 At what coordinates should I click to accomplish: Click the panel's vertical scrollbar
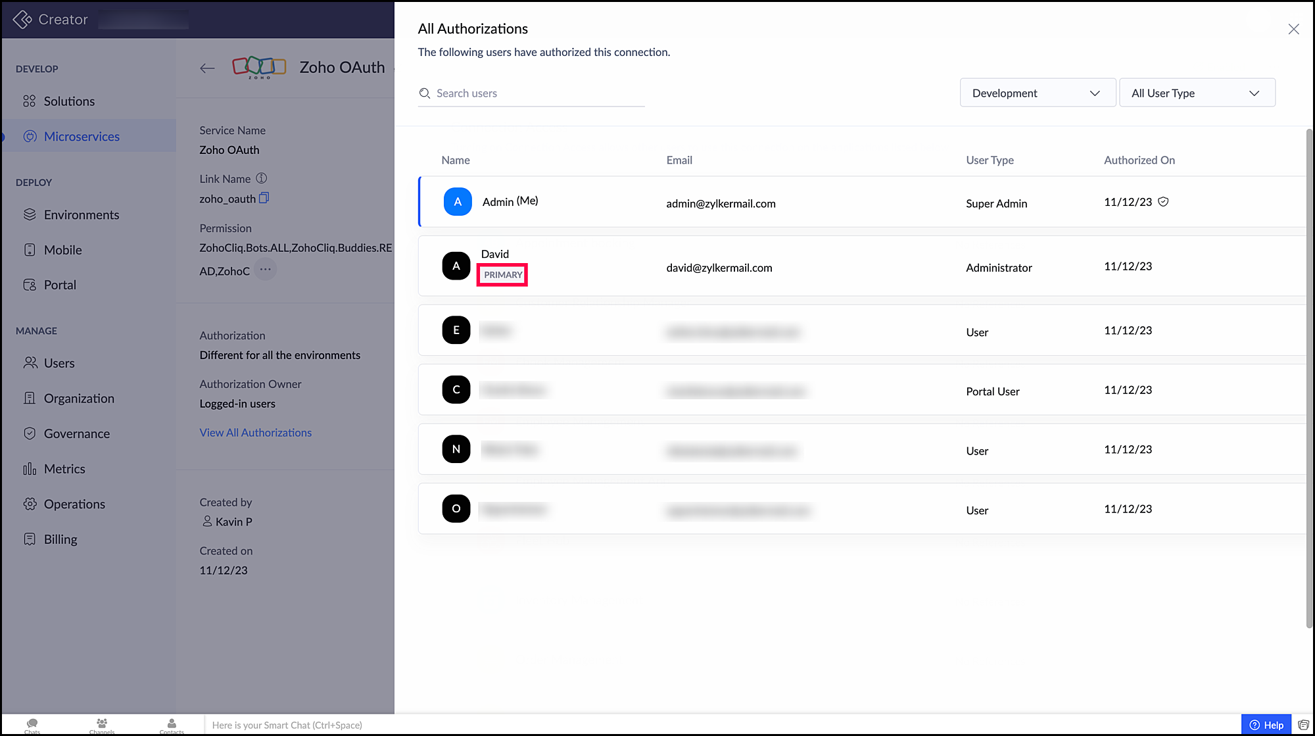(1308, 378)
